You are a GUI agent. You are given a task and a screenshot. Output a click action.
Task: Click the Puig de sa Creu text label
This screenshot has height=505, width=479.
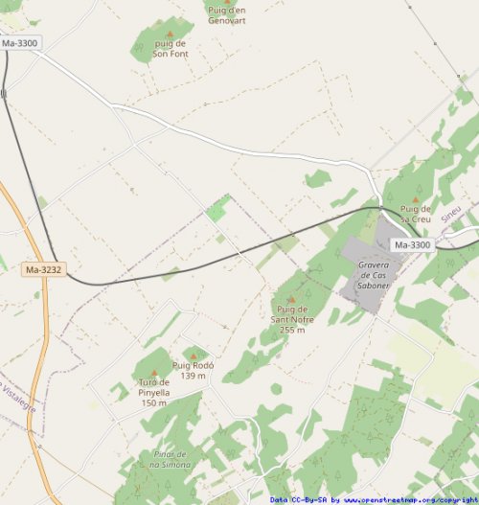pos(416,214)
